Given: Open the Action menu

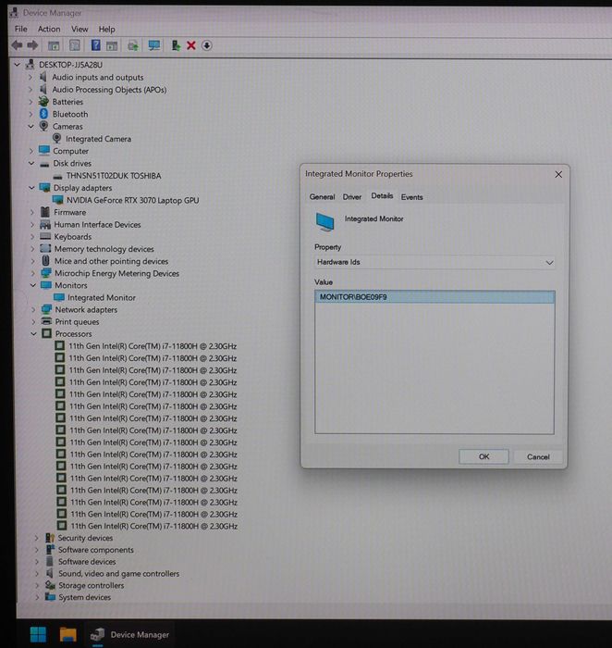Looking at the screenshot, I should 49,29.
